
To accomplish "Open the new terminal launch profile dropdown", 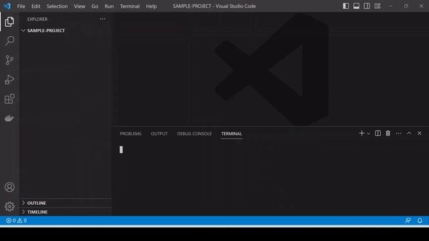I will pyautogui.click(x=369, y=134).
